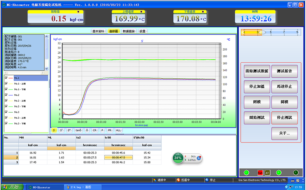
Task: Click the blue plus icon beside the speed readout
Action: coord(199,158)
